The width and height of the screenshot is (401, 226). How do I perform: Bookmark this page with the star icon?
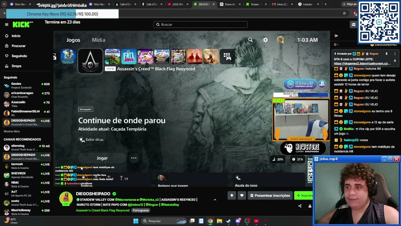(x=344, y=13)
